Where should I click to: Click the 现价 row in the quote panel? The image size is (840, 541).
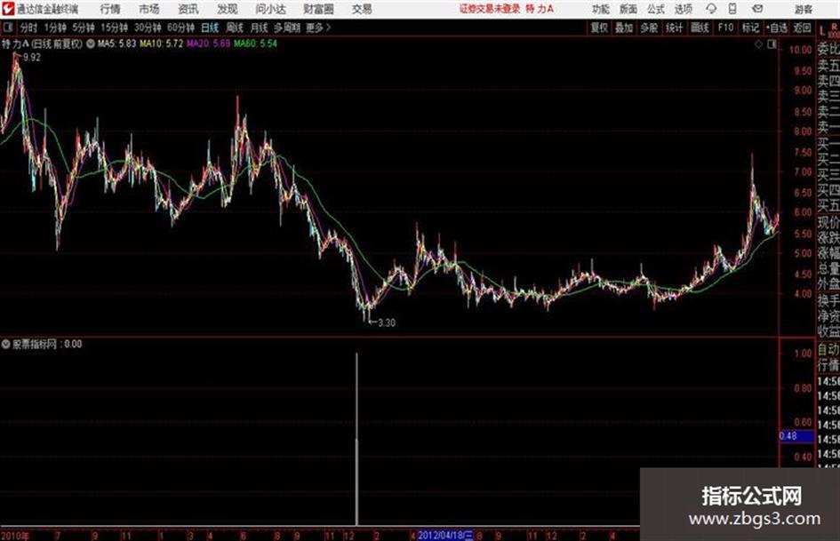click(828, 223)
